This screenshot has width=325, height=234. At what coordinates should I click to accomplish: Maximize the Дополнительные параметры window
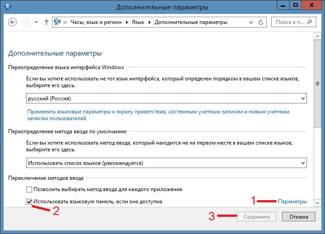(296, 5)
